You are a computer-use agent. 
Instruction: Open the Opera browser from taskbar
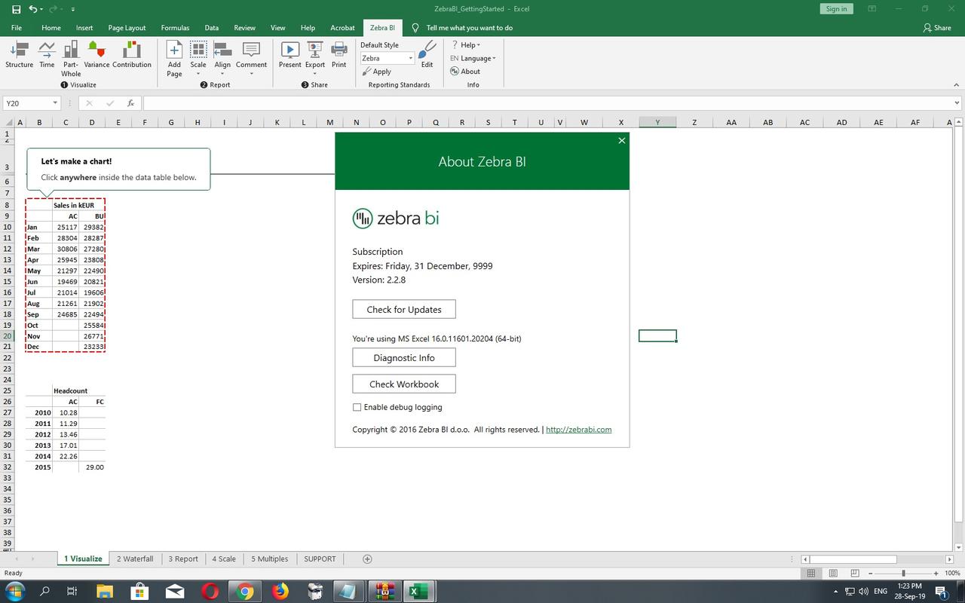(210, 592)
